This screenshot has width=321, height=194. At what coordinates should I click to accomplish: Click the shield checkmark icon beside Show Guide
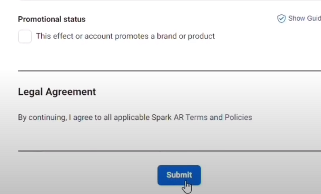[281, 19]
